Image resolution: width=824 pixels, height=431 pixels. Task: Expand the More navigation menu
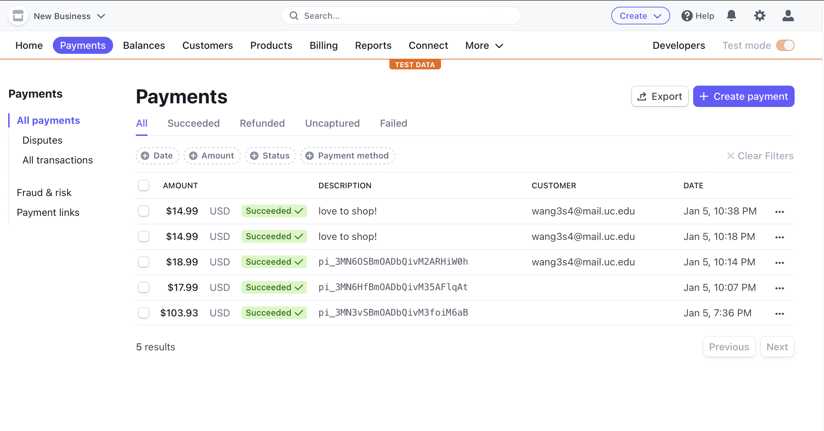pos(484,45)
